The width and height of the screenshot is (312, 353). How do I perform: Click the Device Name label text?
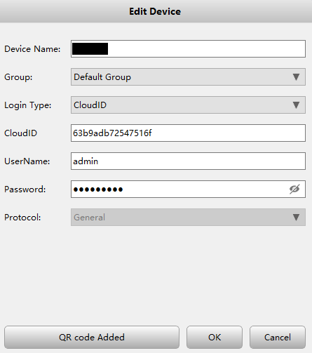[x=32, y=49]
